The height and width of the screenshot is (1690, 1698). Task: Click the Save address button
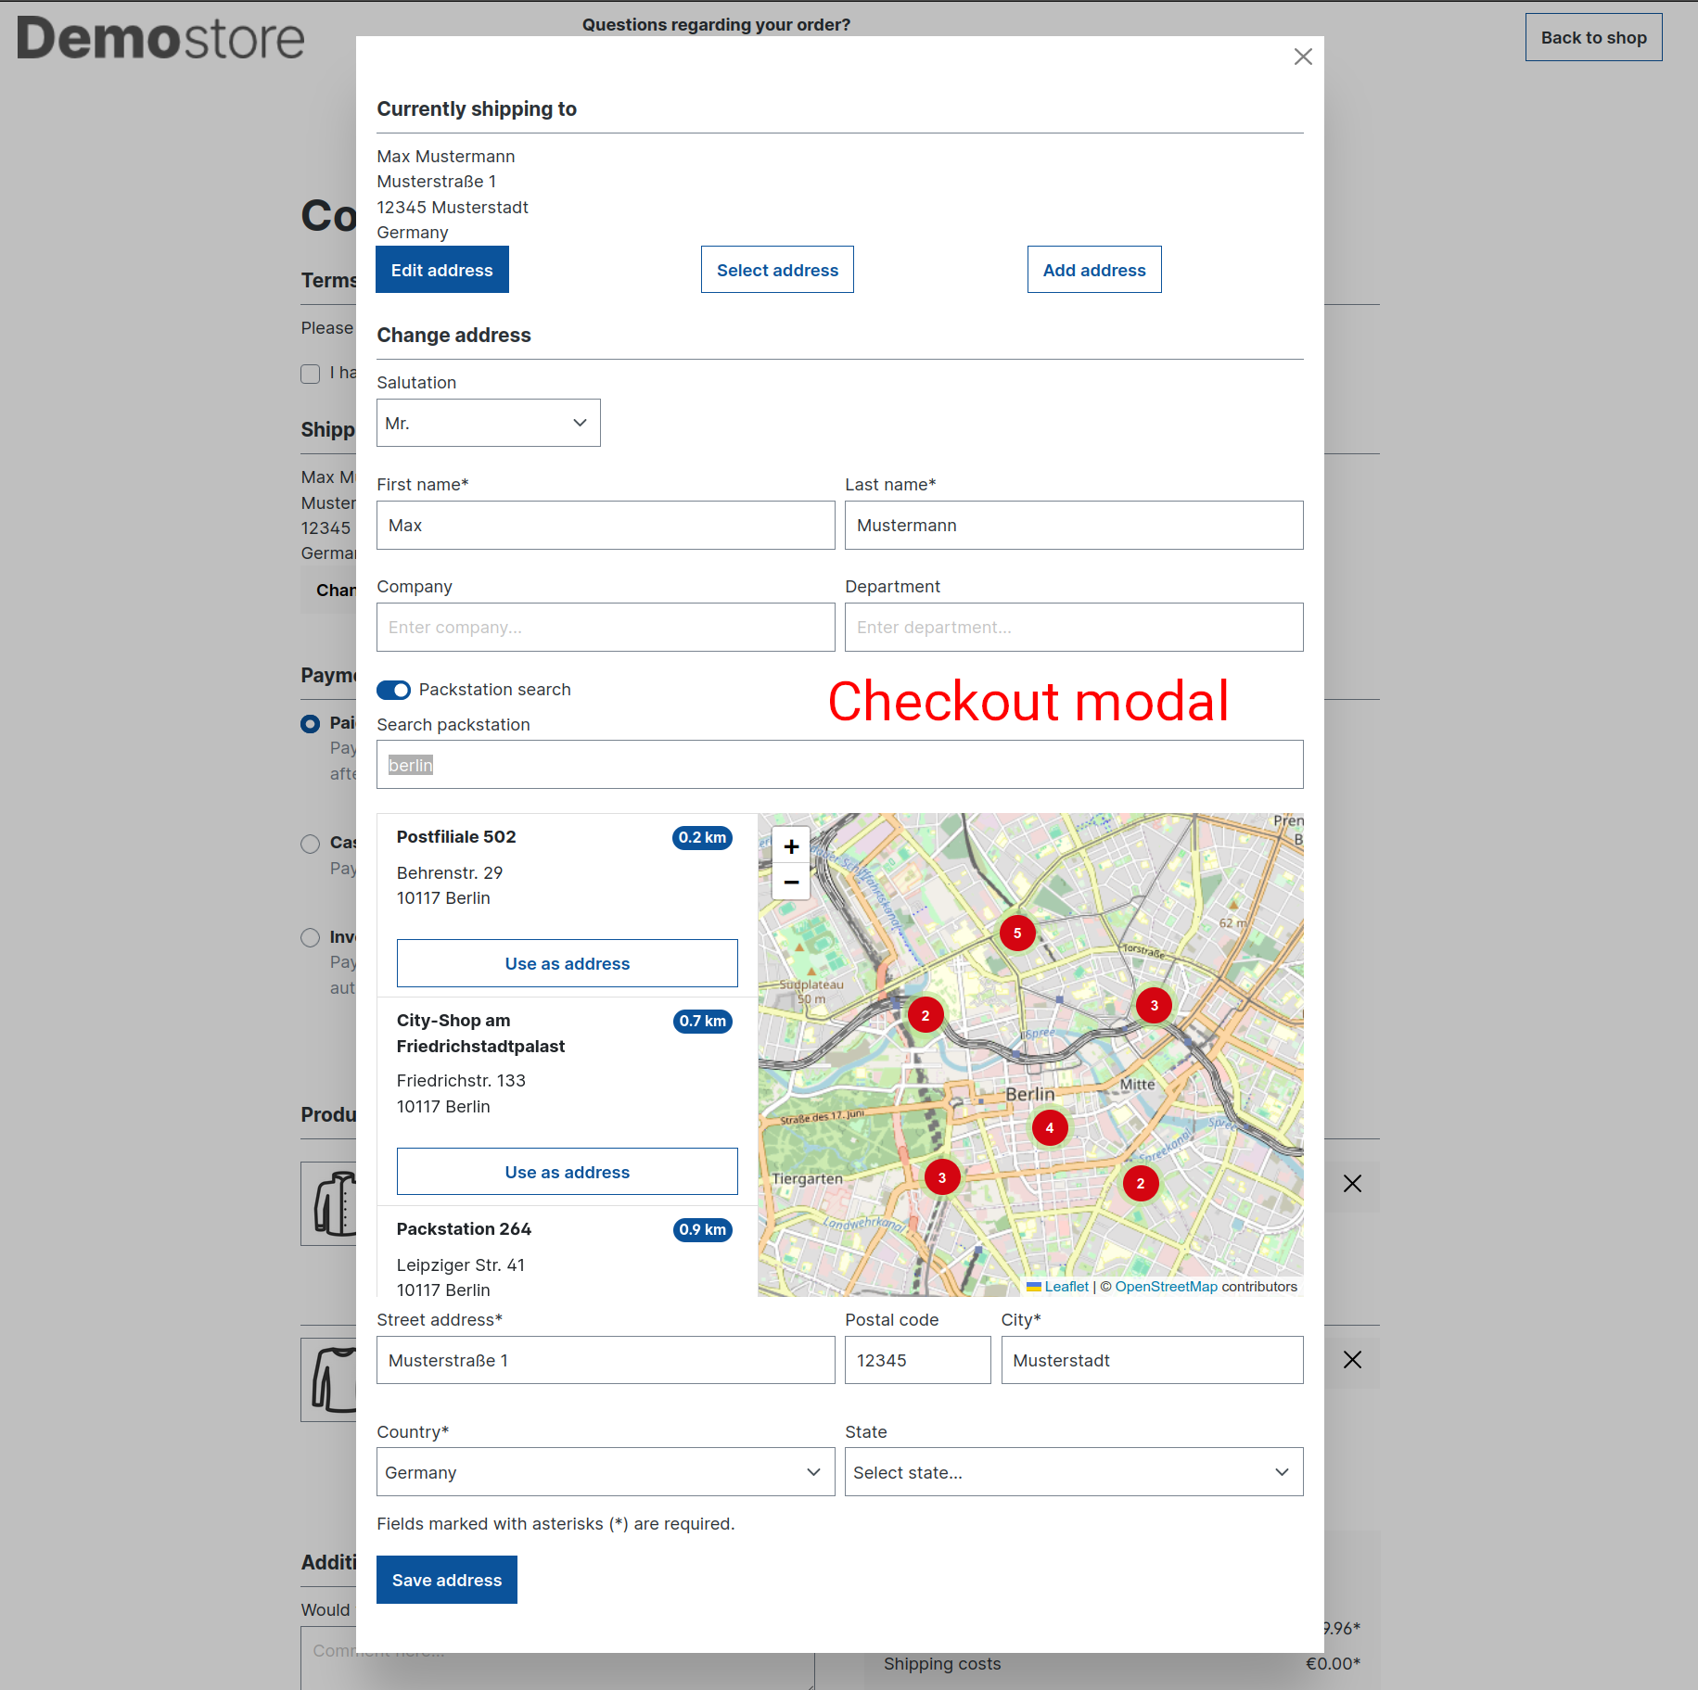pyautogui.click(x=447, y=1580)
